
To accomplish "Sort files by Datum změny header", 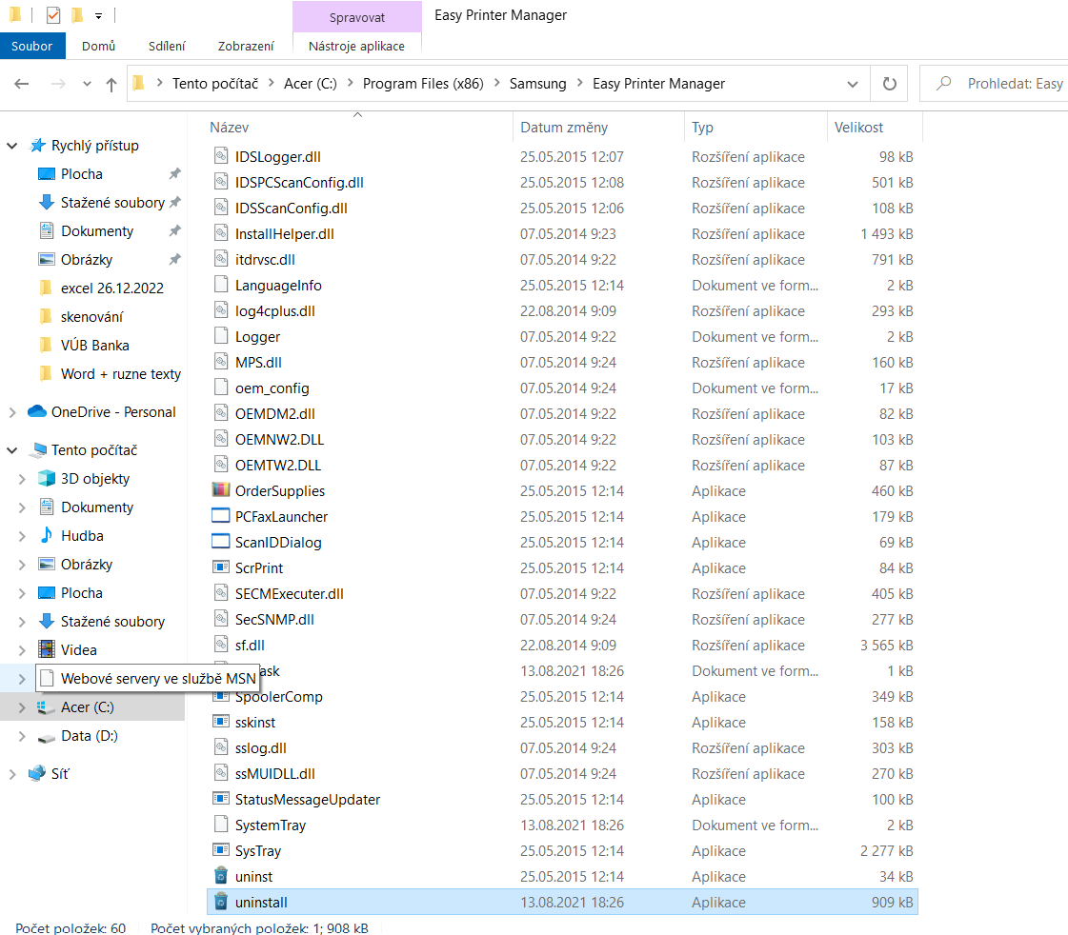I will (x=598, y=128).
